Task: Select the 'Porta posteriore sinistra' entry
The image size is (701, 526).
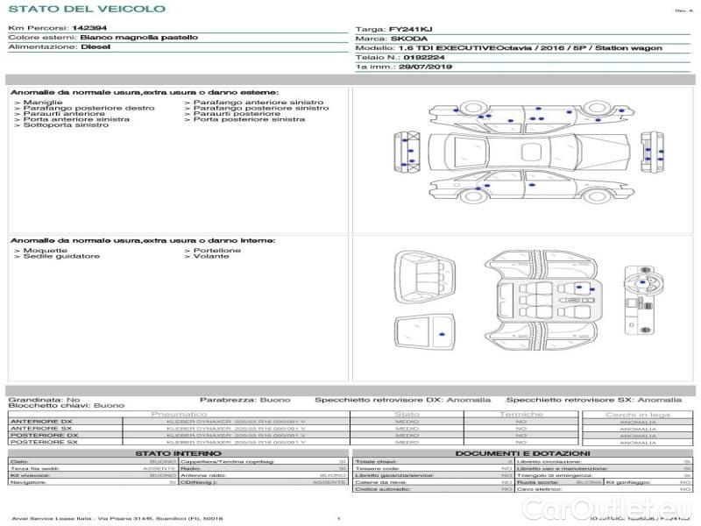Action: click(249, 119)
